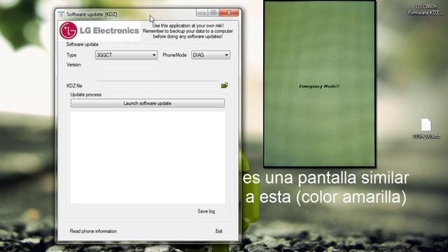The width and height of the screenshot is (448, 252).
Task: Maximize the Software update window
Action: pos(213,13)
